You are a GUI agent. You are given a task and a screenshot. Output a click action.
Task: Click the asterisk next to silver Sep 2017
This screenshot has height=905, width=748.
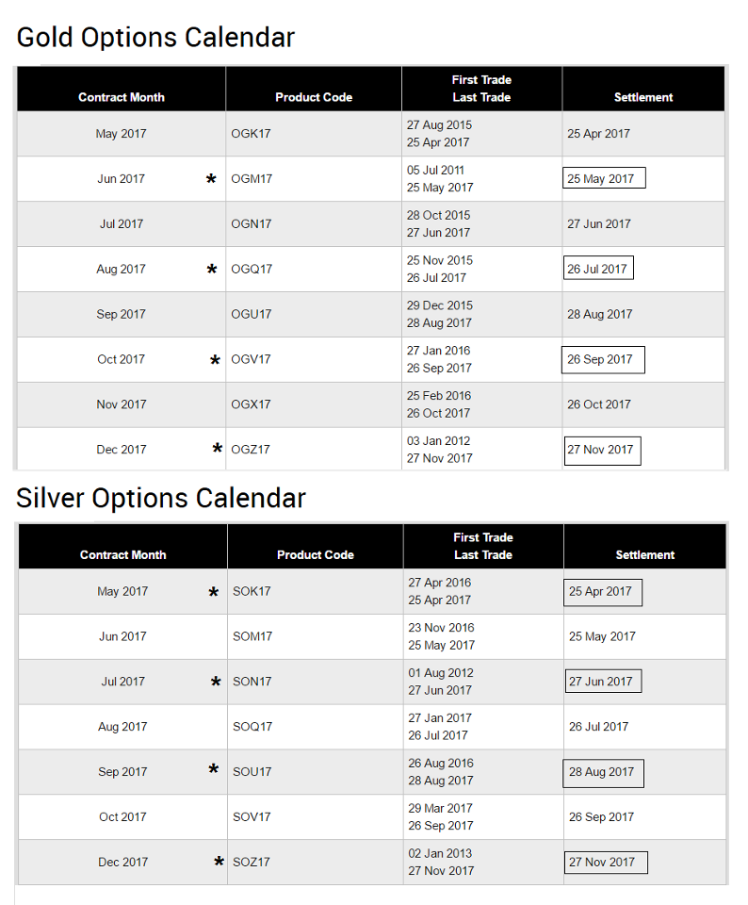(x=214, y=771)
